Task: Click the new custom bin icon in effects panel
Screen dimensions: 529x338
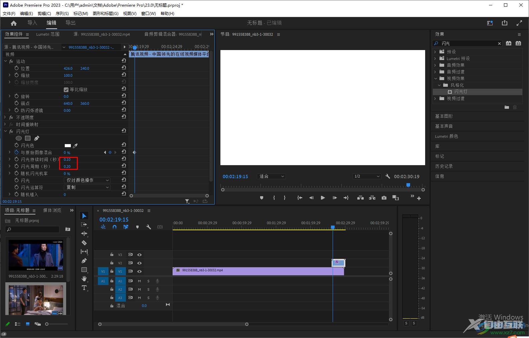Action: [x=507, y=107]
